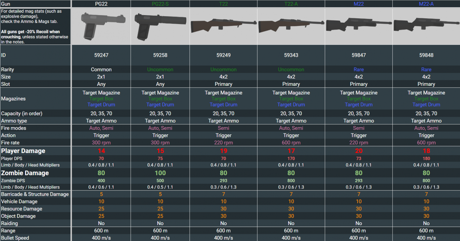Select the suppressed PG22-S gun image
Viewport: 460px width, 241px height.
tap(160, 26)
